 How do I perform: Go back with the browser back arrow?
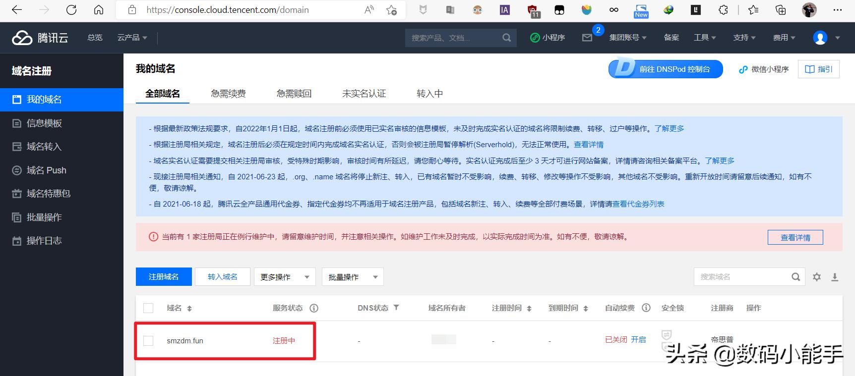(17, 10)
